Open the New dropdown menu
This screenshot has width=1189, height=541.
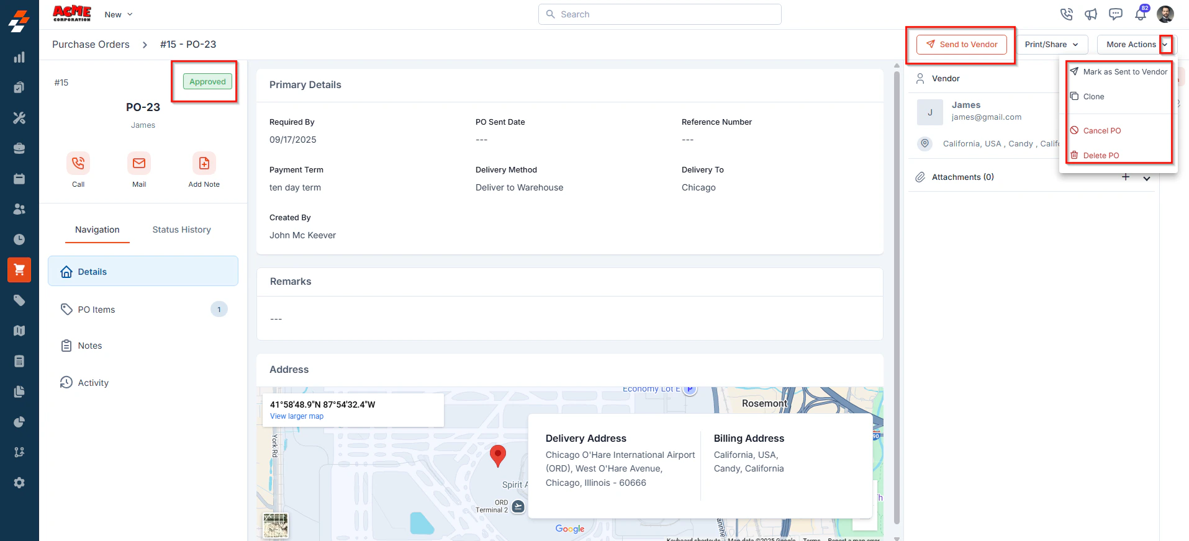pyautogui.click(x=119, y=14)
